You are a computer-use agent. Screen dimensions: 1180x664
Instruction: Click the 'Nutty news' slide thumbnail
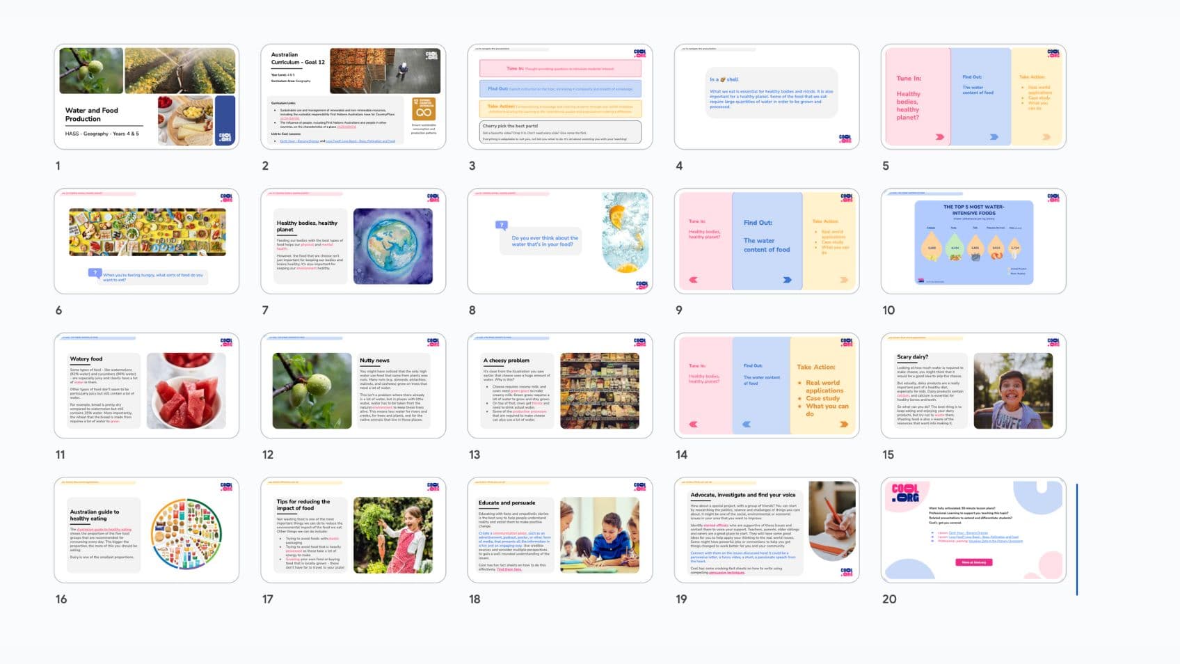(353, 386)
